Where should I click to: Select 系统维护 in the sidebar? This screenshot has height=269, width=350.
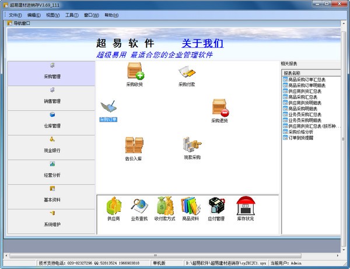[x=51, y=221]
